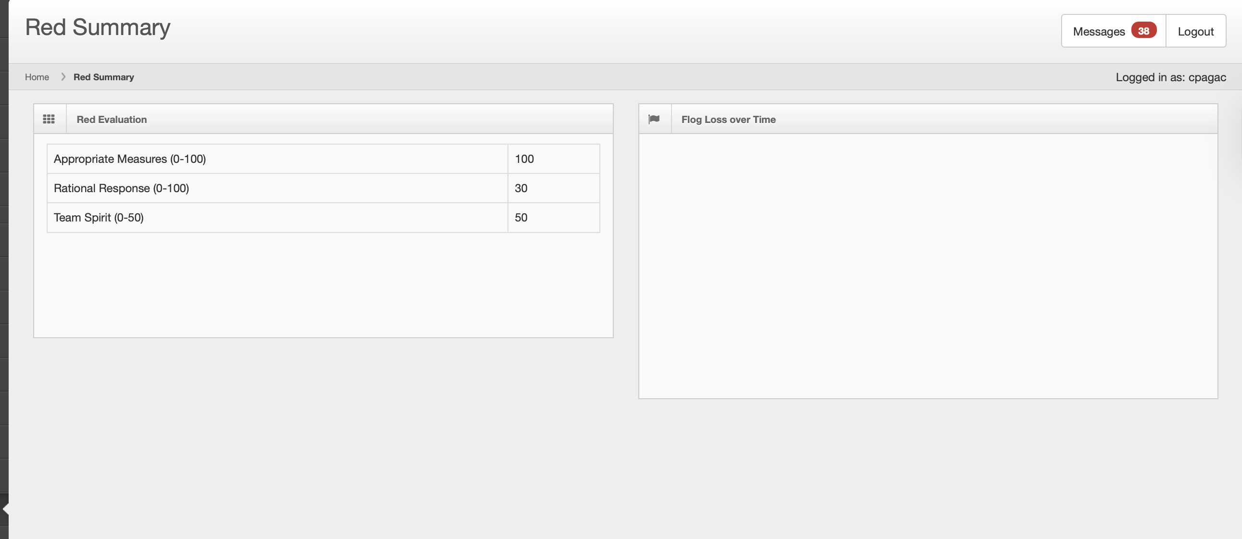
Task: Click the Red Summary page title
Action: point(97,27)
